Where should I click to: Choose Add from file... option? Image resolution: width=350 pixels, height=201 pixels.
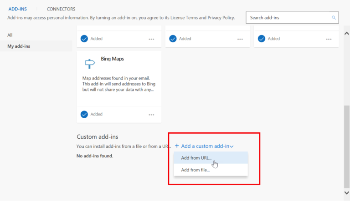click(x=195, y=170)
